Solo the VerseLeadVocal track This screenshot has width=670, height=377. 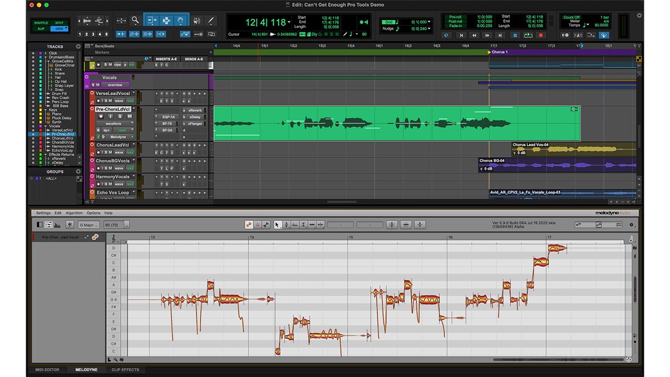pos(107,101)
